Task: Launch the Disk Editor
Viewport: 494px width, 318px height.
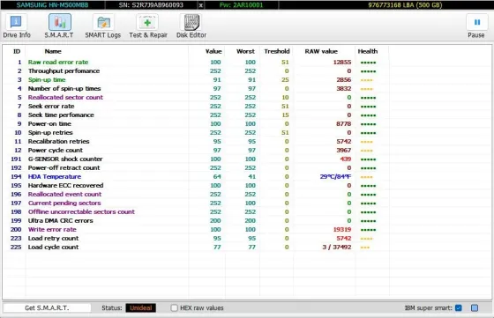Action: [191, 26]
